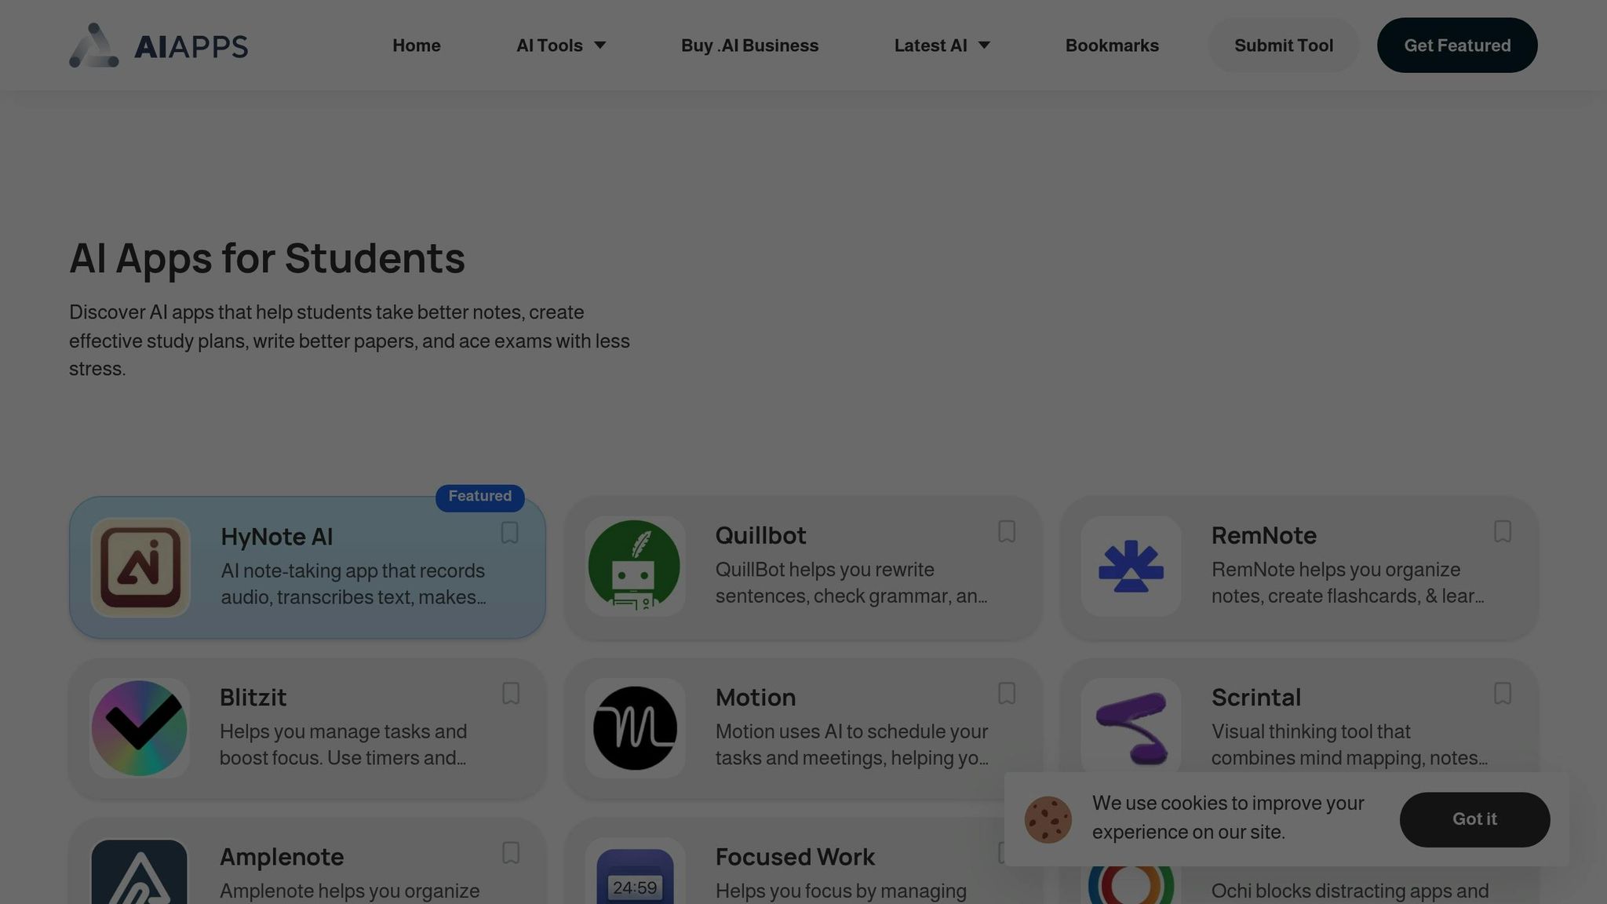Click the Submit Tool button
The height and width of the screenshot is (904, 1607).
pyautogui.click(x=1284, y=46)
